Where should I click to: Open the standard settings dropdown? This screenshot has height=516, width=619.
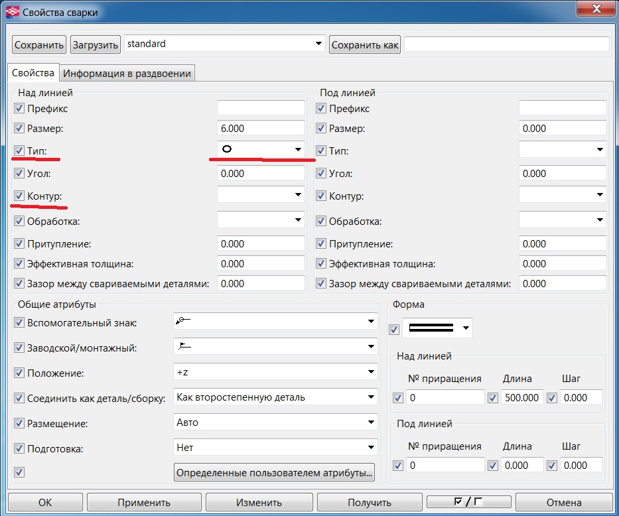click(x=318, y=44)
